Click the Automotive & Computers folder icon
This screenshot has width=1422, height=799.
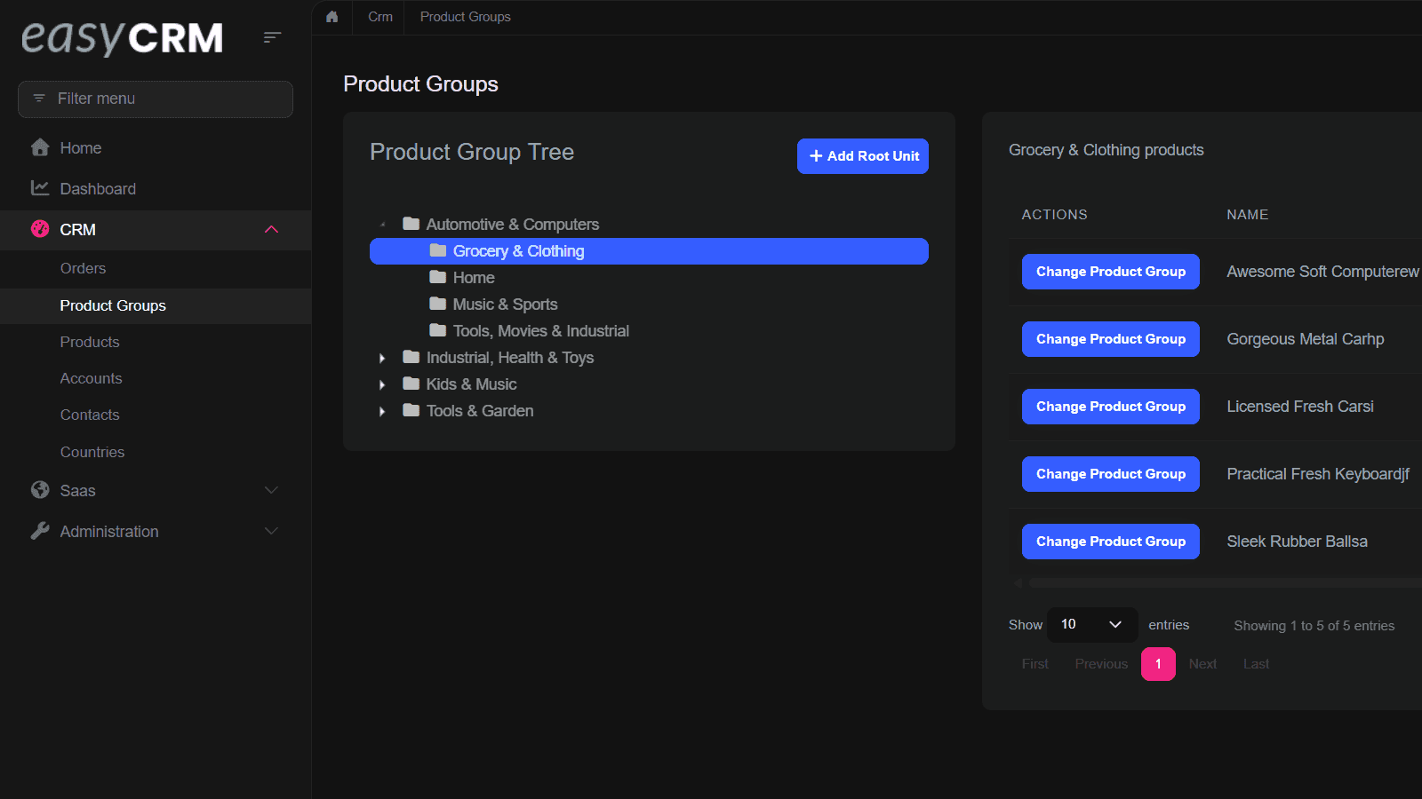(411, 224)
